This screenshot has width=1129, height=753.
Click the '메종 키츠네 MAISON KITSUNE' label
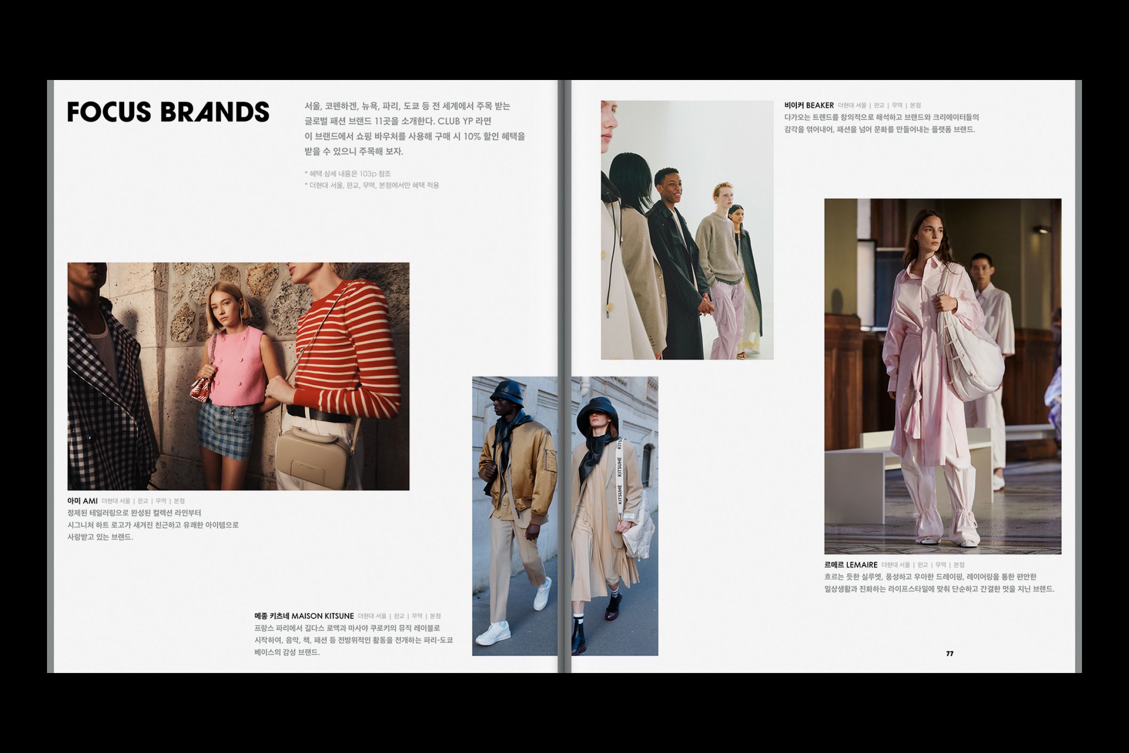304,616
